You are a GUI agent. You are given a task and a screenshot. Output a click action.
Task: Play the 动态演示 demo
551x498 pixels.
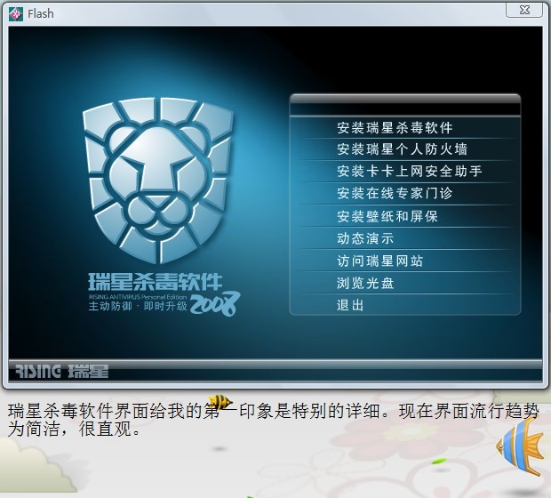pos(365,238)
